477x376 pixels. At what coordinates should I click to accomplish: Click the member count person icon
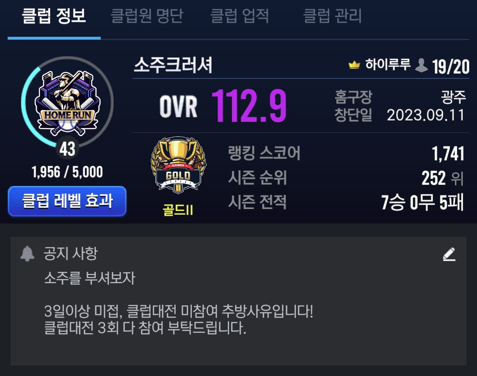pos(421,65)
